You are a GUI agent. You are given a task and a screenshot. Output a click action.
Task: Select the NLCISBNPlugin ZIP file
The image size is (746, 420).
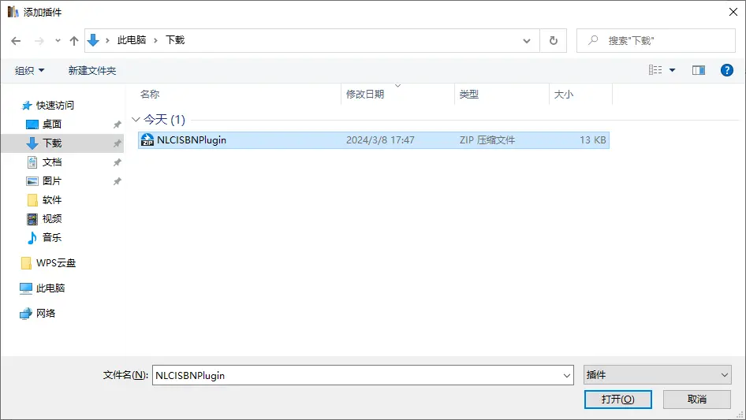click(x=192, y=140)
